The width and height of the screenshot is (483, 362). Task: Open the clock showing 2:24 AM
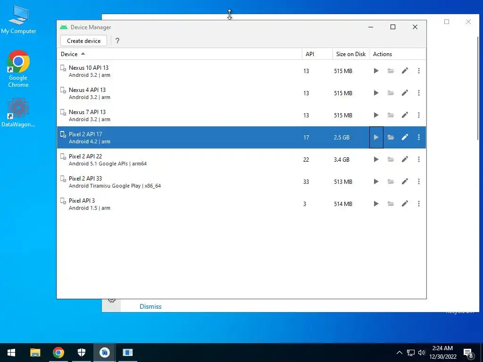coord(442,353)
